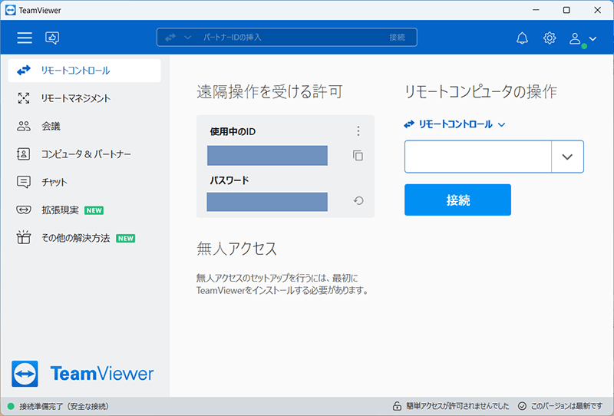Select リモートコントロール in the sidebar
614x416 pixels.
point(84,71)
